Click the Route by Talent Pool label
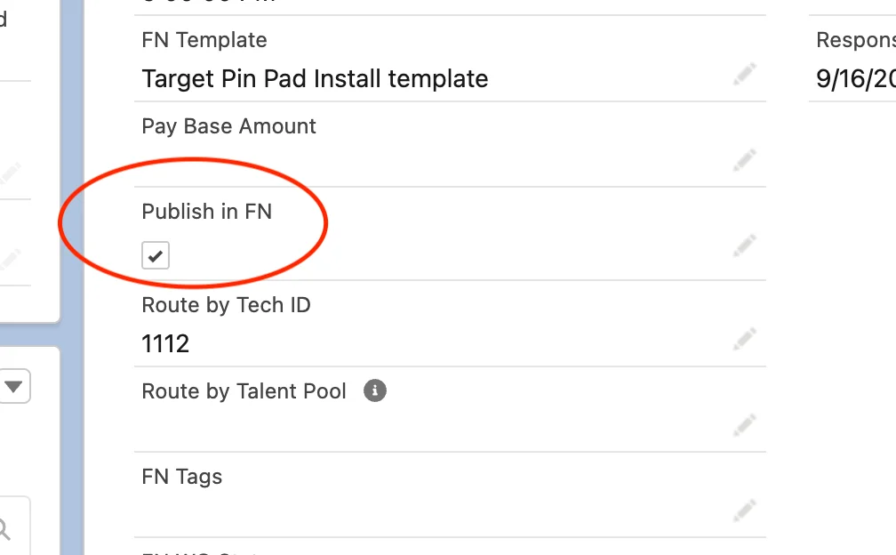The image size is (896, 555). coord(244,391)
